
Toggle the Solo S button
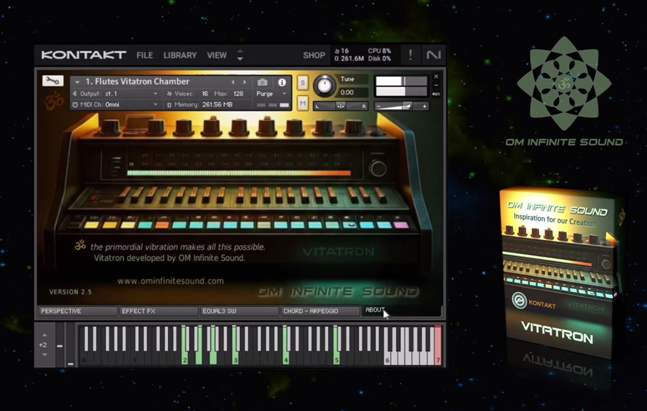coord(303,83)
